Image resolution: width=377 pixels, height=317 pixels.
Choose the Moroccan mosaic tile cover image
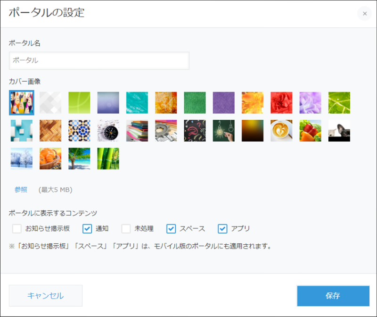click(79, 131)
